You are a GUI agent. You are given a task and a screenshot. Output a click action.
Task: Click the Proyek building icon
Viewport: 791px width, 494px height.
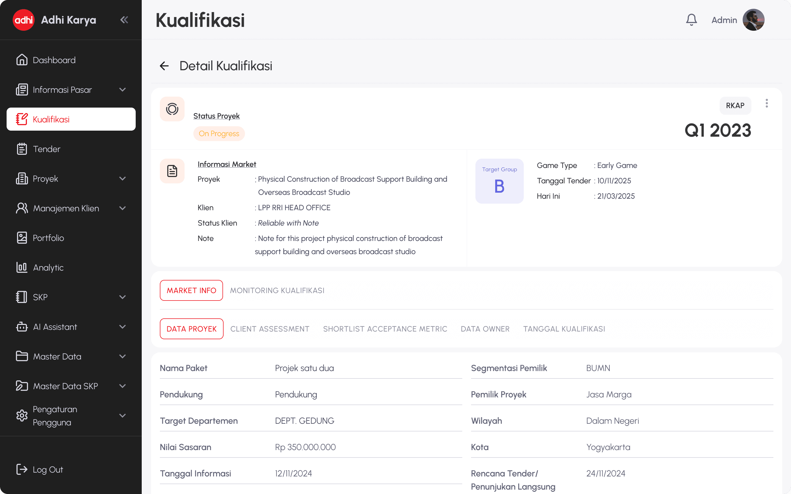pyautogui.click(x=22, y=179)
